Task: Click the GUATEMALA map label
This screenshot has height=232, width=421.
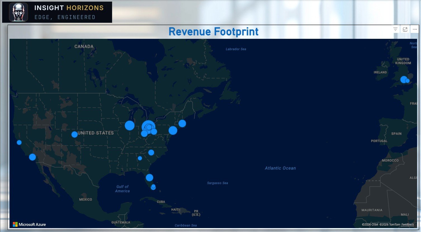Action: point(121,223)
